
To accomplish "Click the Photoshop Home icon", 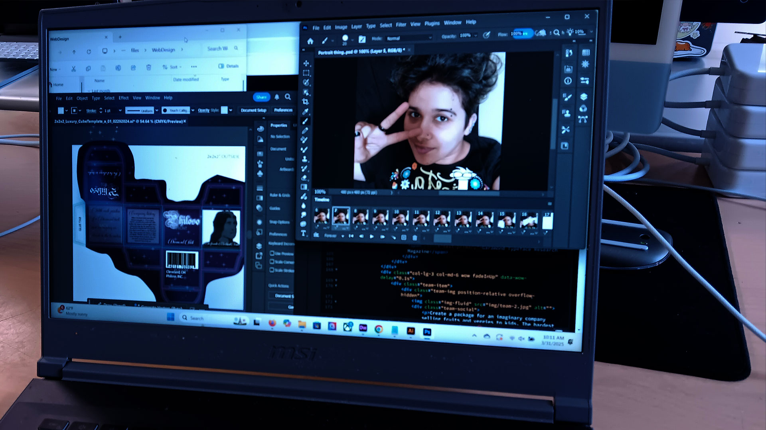I will coord(310,41).
